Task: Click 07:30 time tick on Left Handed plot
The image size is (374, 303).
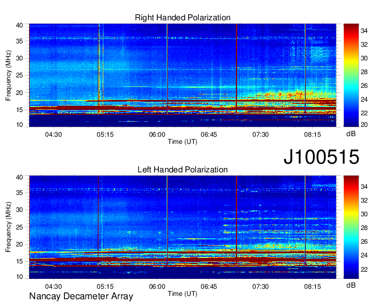Action: (261, 287)
